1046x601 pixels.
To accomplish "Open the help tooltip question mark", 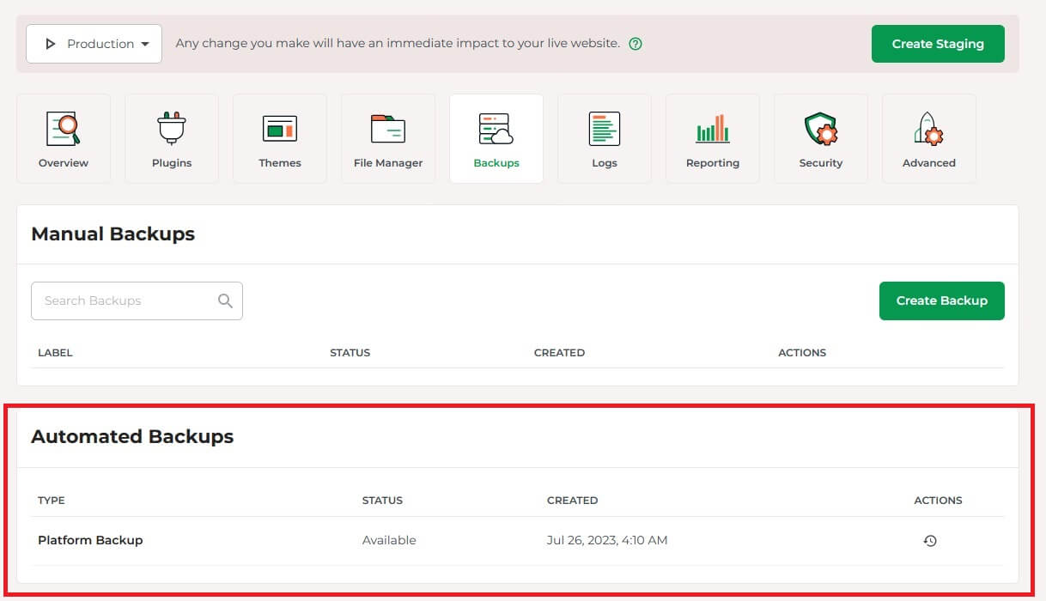I will pos(635,43).
